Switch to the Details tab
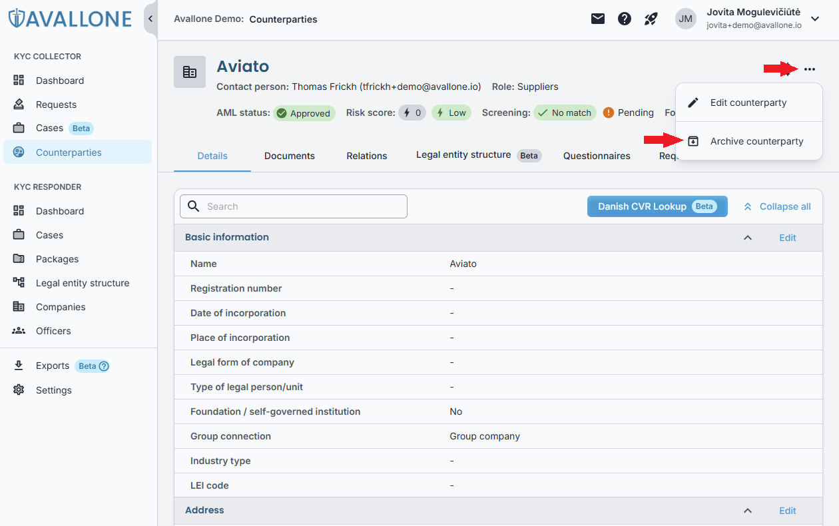 pos(212,156)
